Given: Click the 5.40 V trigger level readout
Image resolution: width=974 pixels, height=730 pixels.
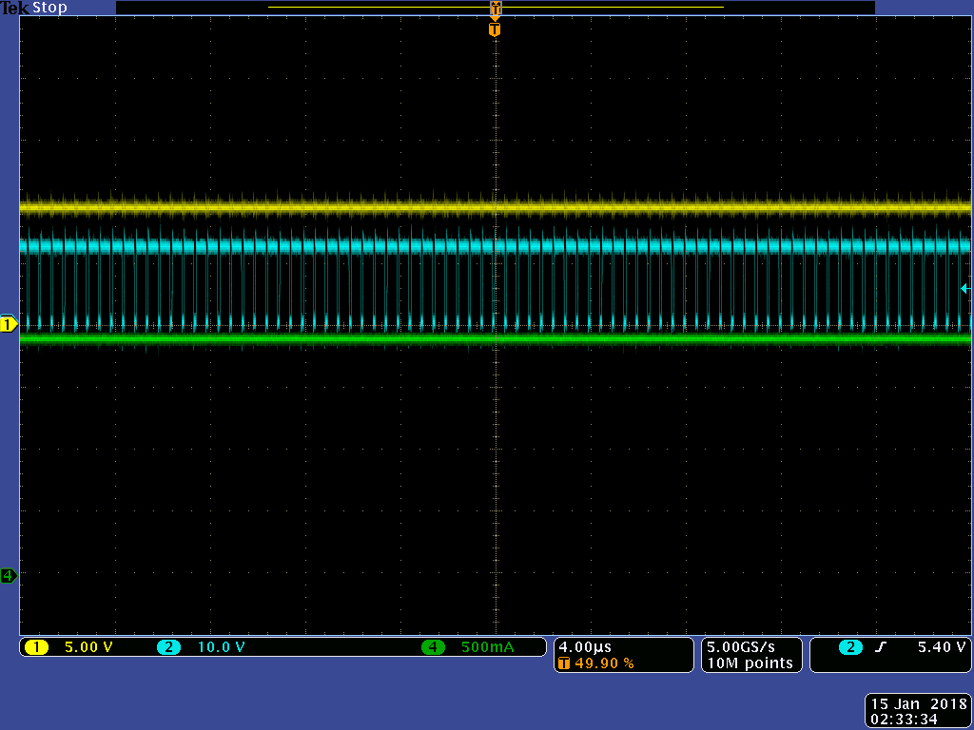Looking at the screenshot, I should [x=942, y=647].
